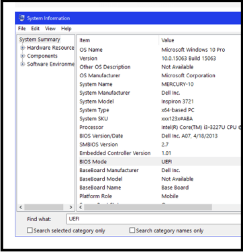Screen dimensions: 243x252
Task: Select the Embedded Controller Version row
Action: [159, 153]
